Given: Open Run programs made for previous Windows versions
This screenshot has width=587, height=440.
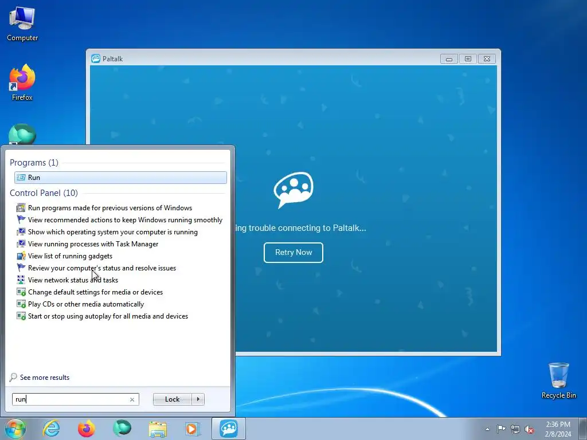Looking at the screenshot, I should (109, 207).
